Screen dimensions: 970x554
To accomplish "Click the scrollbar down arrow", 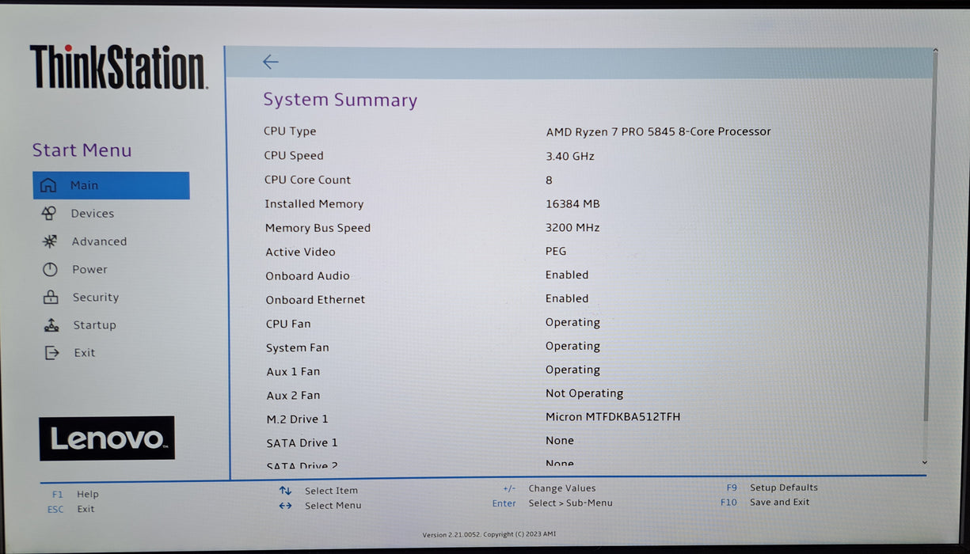I will click(x=925, y=461).
